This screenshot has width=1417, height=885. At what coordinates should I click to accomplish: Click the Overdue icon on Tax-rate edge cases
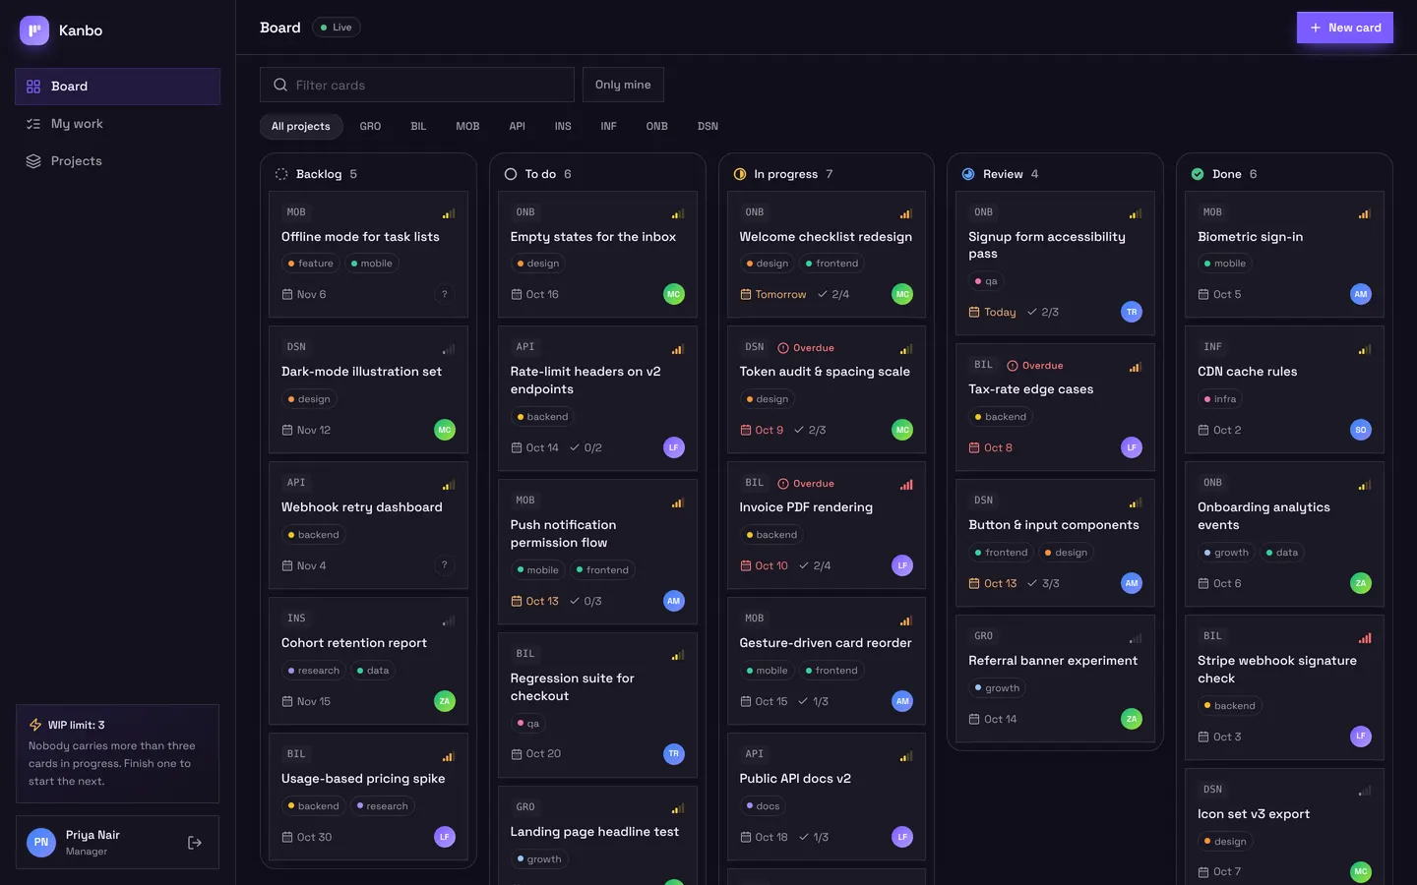pyautogui.click(x=1013, y=366)
